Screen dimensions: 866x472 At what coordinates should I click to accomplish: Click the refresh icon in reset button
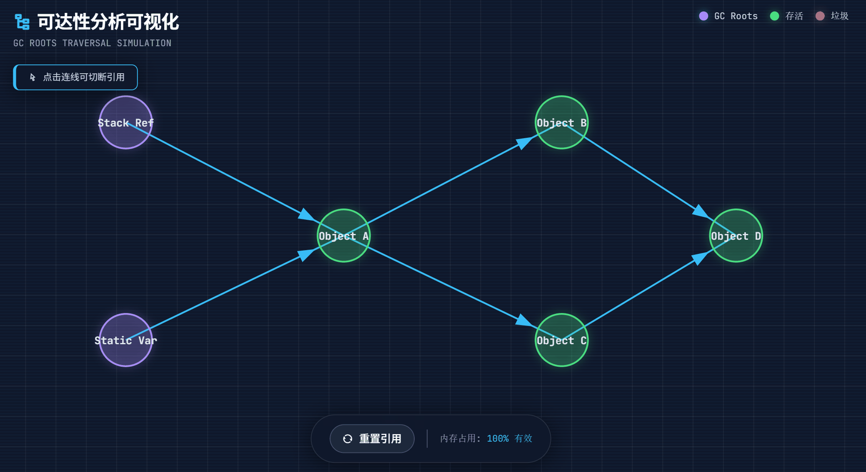click(347, 439)
